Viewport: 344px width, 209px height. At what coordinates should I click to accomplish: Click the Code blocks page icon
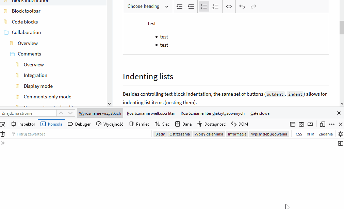[x=6, y=22]
